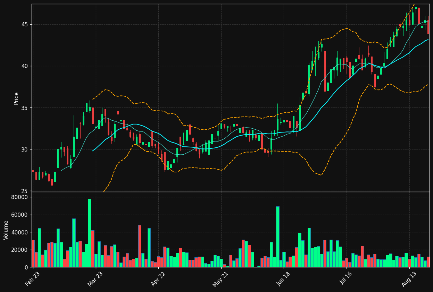Click the tall green volume bar near 69000
The height and width of the screenshot is (292, 433).
(277, 237)
